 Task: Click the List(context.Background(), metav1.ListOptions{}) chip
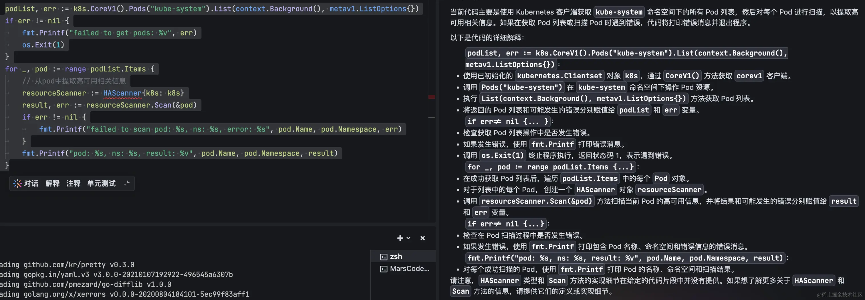click(584, 99)
